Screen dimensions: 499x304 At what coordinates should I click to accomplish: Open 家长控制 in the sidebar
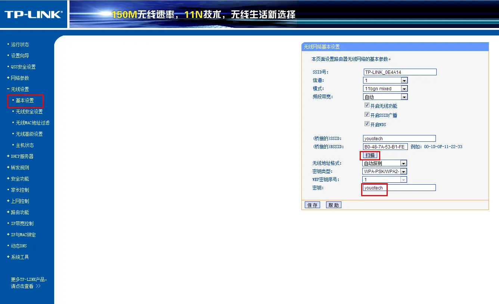(x=20, y=190)
